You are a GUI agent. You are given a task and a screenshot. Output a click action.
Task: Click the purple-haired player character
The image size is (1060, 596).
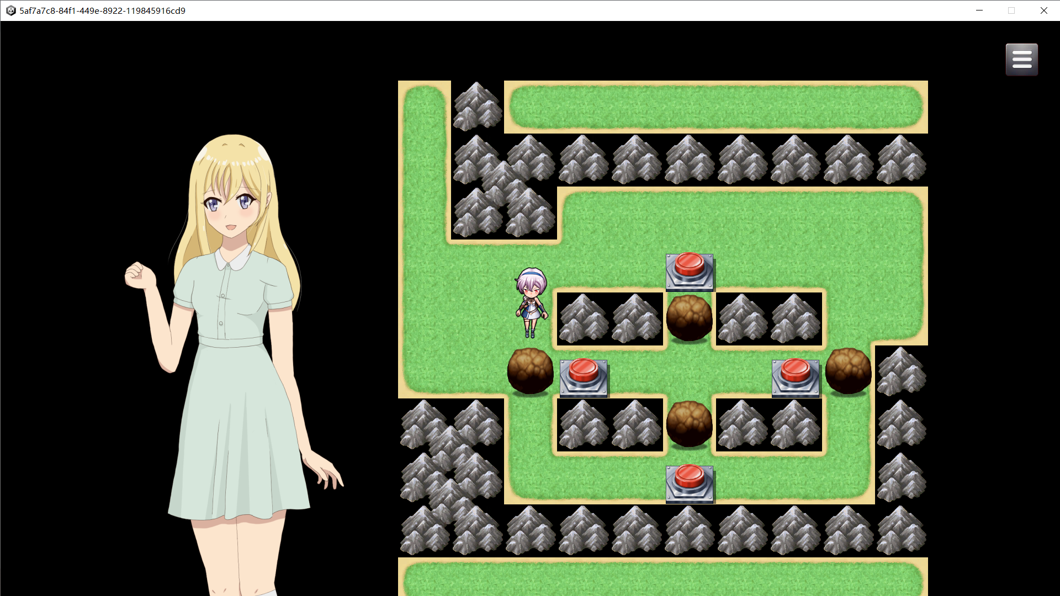click(531, 303)
